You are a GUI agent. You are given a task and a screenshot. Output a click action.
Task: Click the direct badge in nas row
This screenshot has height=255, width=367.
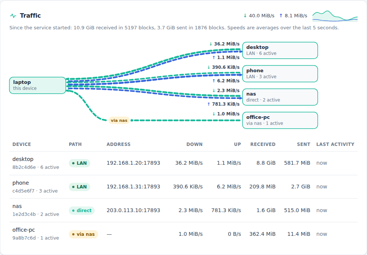82,211
